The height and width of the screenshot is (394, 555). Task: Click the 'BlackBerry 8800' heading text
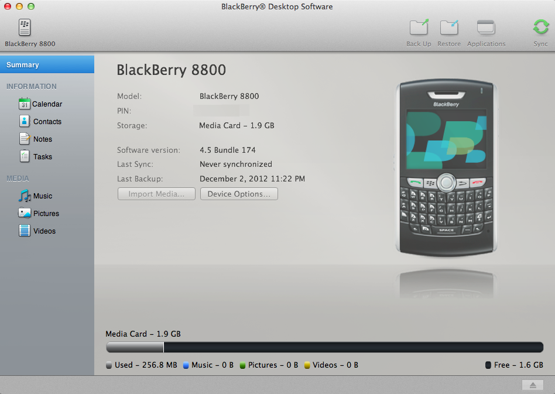pyautogui.click(x=172, y=70)
